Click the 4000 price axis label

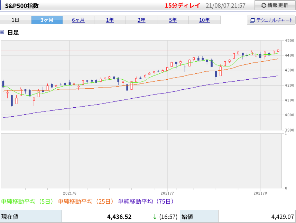pyautogui.click(x=289, y=115)
